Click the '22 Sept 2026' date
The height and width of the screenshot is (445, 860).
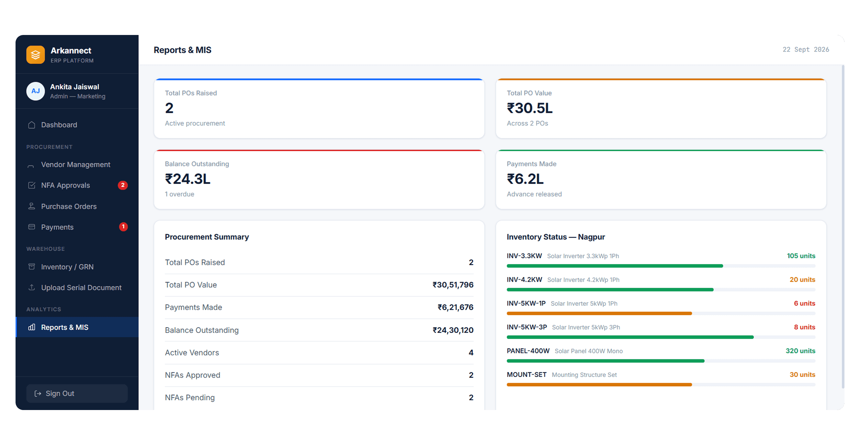(806, 50)
